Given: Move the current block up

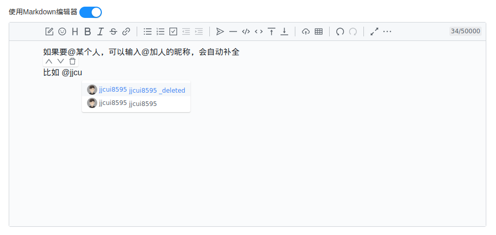Looking at the screenshot, I should click(49, 61).
